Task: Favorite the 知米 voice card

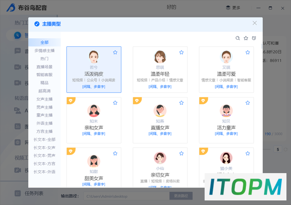Action: click(x=115, y=103)
